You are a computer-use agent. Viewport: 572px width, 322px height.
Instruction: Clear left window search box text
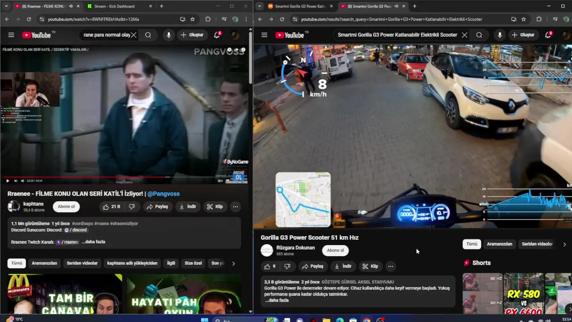point(134,35)
